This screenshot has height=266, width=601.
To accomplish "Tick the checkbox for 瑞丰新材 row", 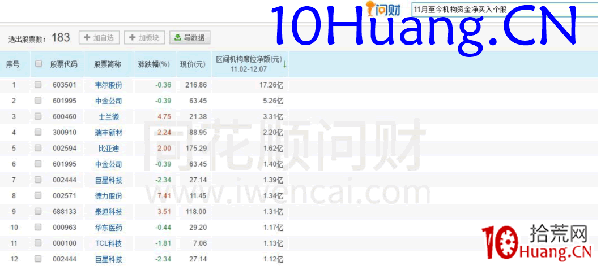I will click(x=38, y=132).
